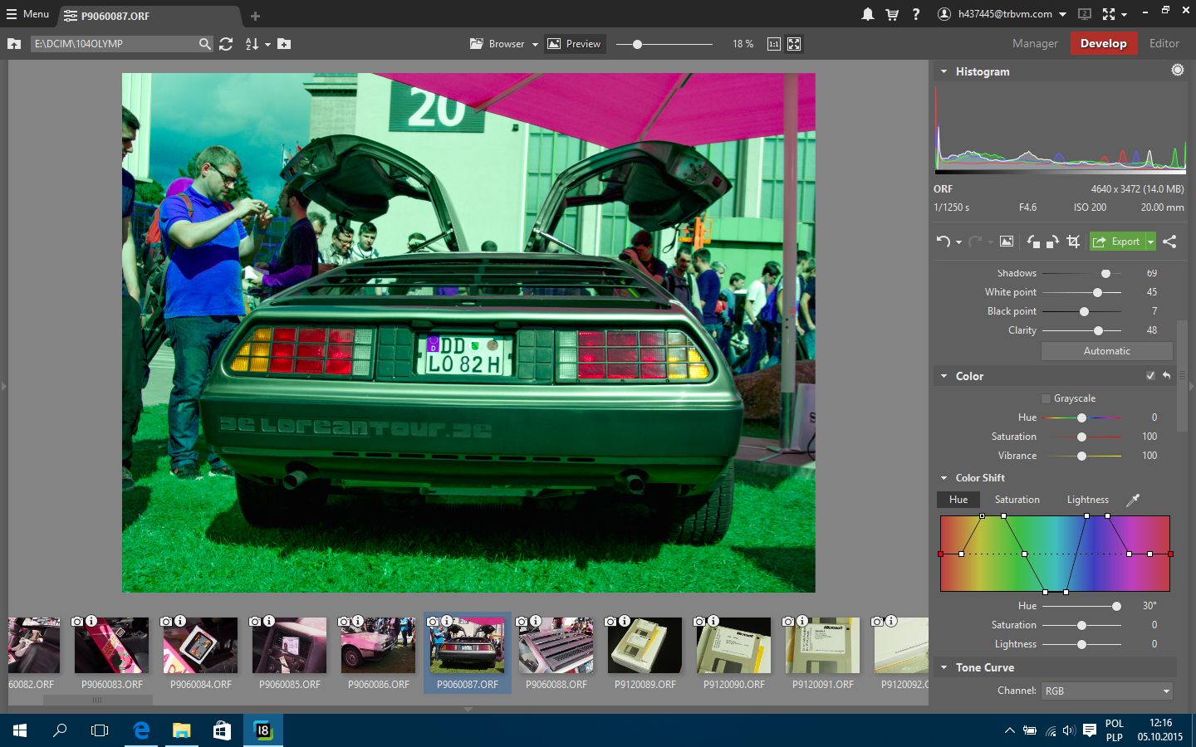Open the shopping cart

click(x=892, y=14)
